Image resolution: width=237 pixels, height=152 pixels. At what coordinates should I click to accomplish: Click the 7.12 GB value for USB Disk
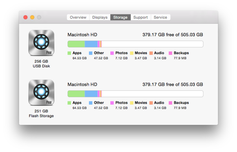point(121,58)
